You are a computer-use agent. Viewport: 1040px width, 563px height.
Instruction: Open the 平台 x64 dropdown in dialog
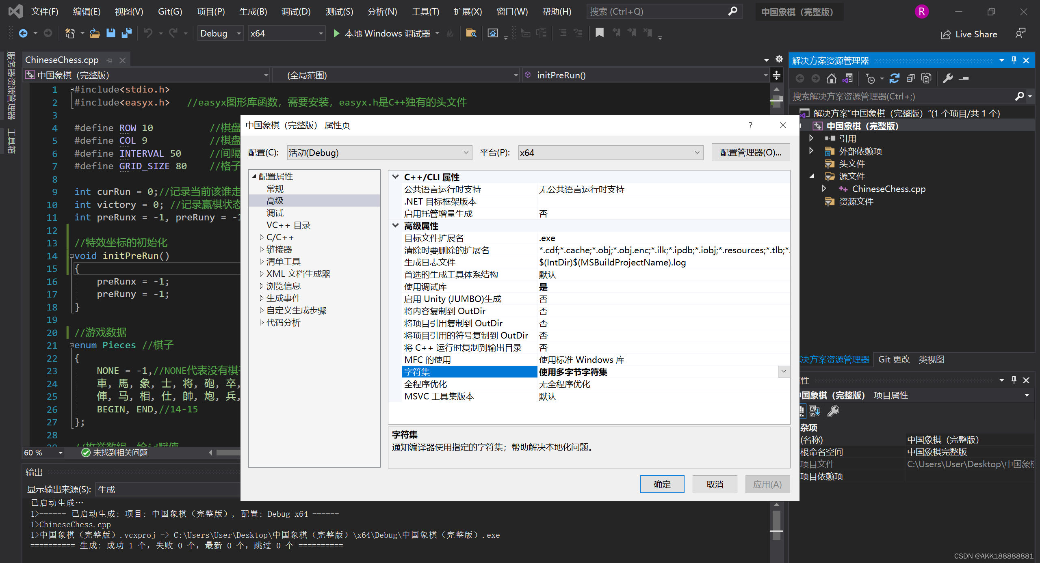[611, 153]
